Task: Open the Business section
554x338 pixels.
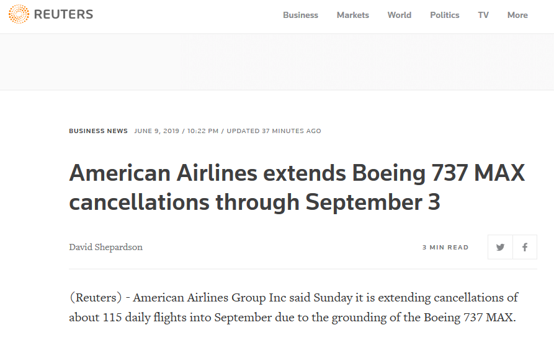Action: 300,15
